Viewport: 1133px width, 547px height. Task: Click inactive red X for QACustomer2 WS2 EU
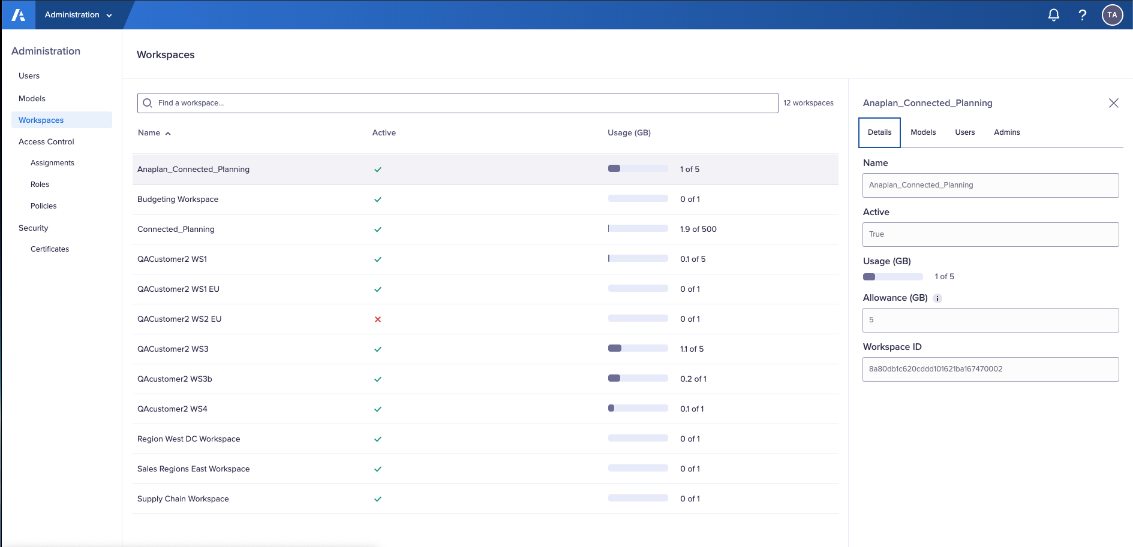378,319
